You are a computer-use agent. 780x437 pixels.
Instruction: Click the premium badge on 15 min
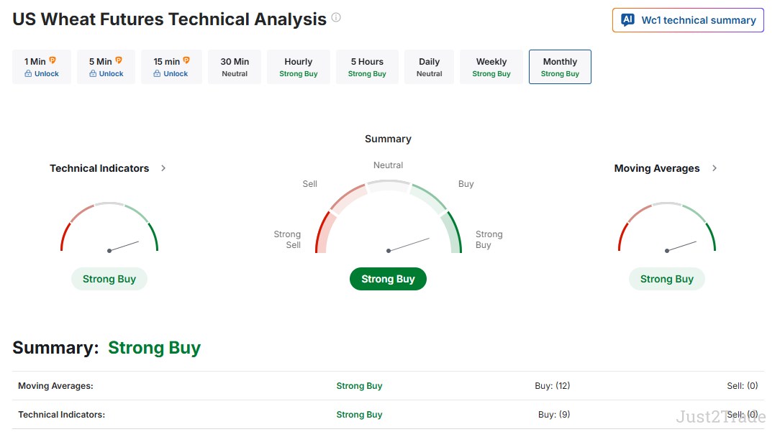186,60
